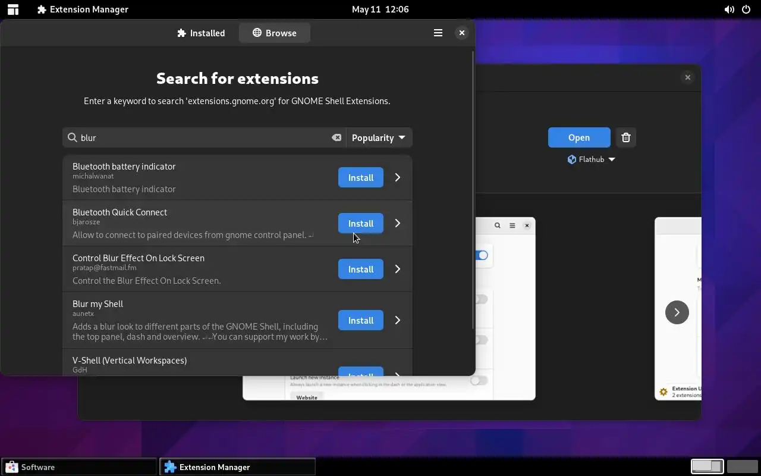
Task: Click the author name aunetx
Action: pyautogui.click(x=83, y=314)
